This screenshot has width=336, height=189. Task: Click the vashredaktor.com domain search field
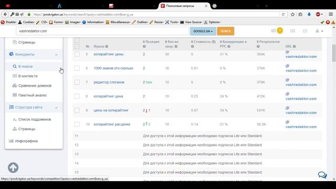[x=102, y=31]
